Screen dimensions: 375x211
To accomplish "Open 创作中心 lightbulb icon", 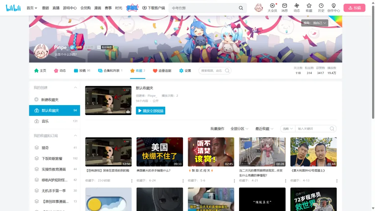I will (334, 8).
